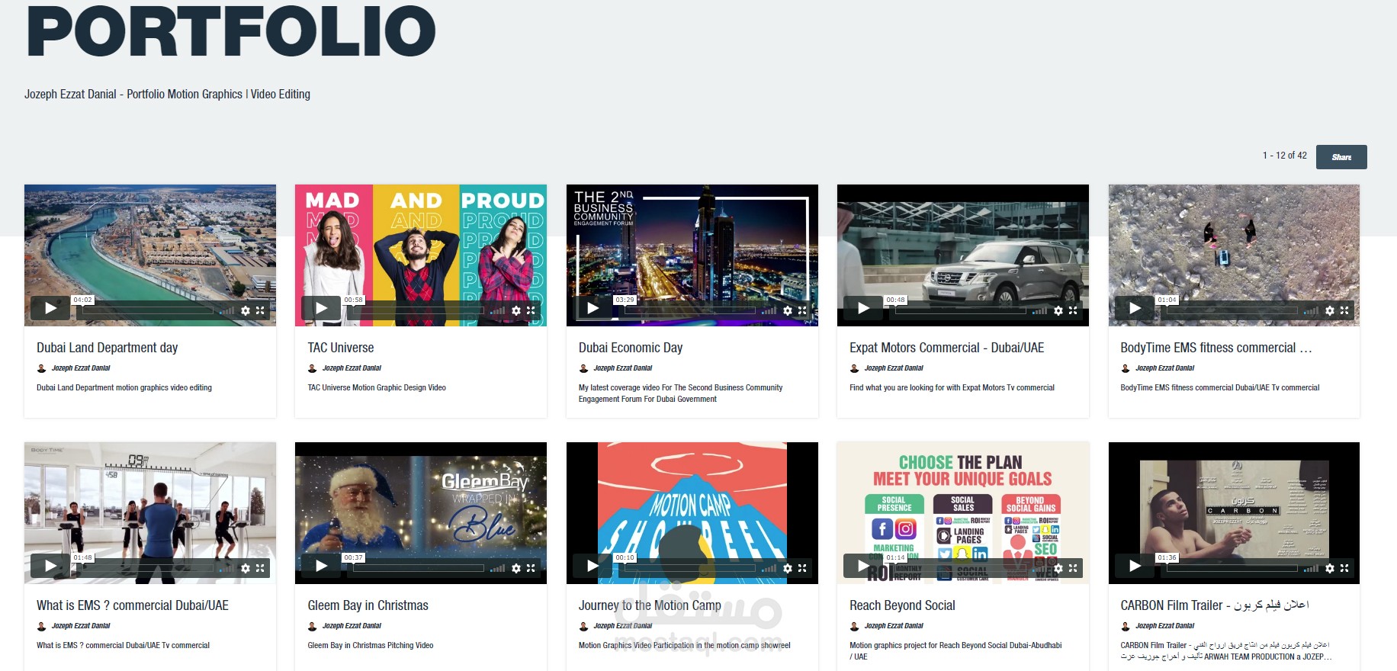This screenshot has width=1397, height=671.
Task: Open Dubai Land Department day title link
Action: point(107,348)
